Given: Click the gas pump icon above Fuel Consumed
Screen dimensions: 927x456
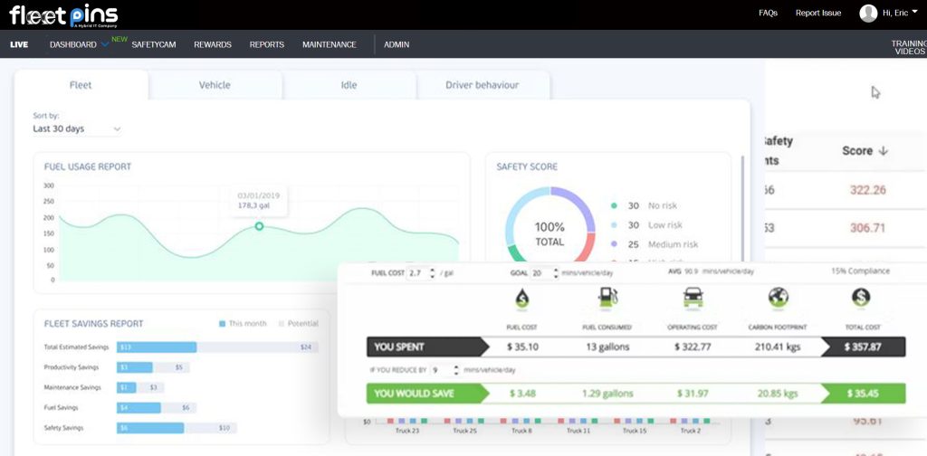Looking at the screenshot, I should pyautogui.click(x=607, y=297).
